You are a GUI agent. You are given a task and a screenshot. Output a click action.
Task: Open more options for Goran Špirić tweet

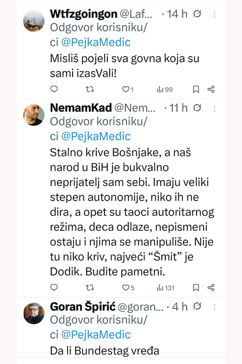(x=214, y=307)
